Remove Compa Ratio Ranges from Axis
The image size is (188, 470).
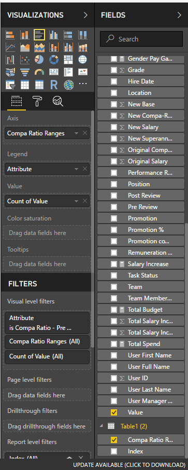[x=85, y=133]
